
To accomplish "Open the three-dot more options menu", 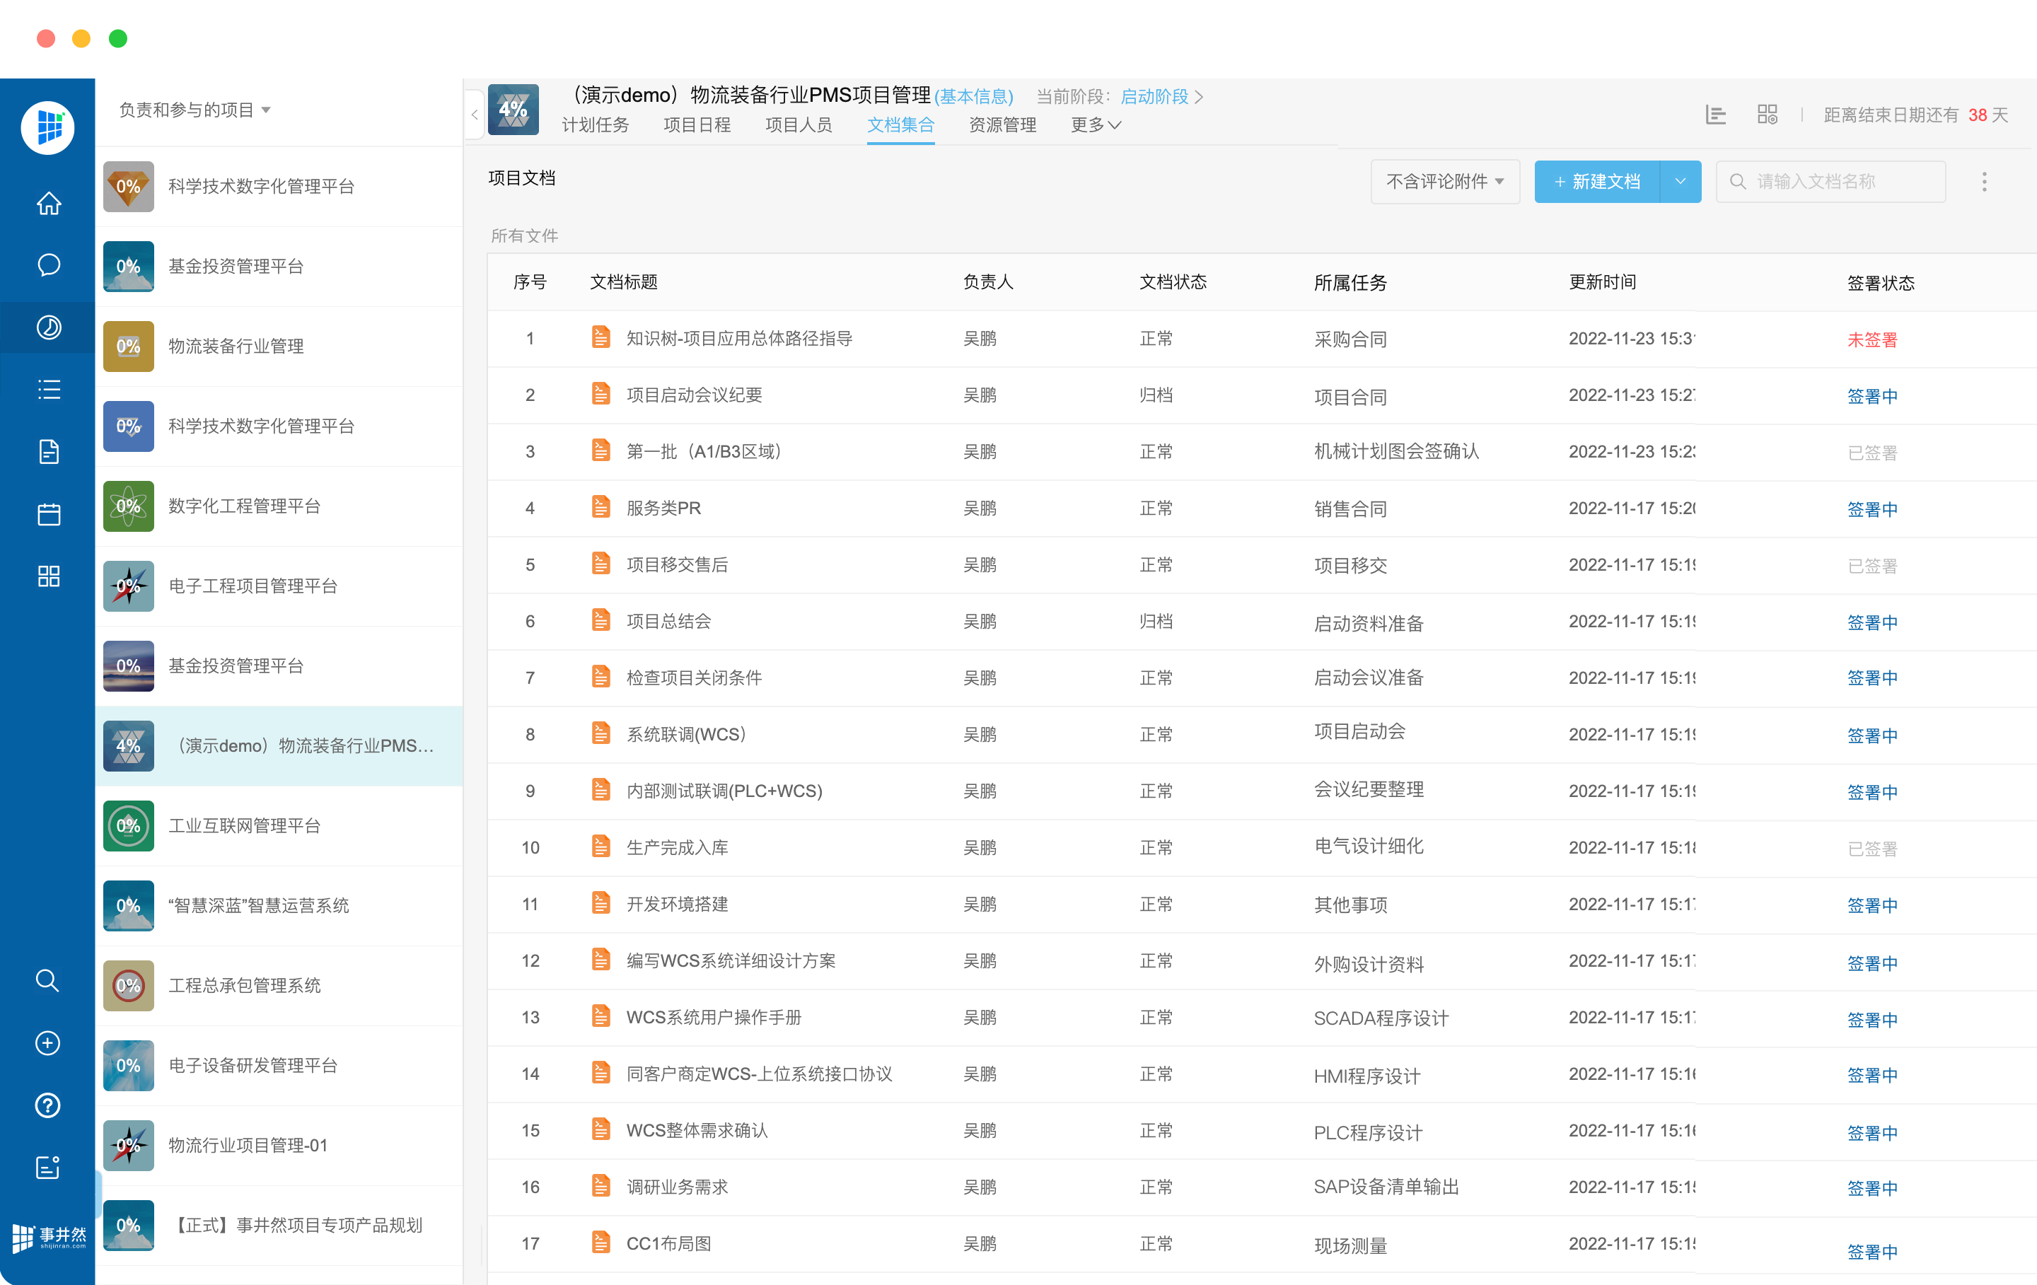I will (1984, 182).
